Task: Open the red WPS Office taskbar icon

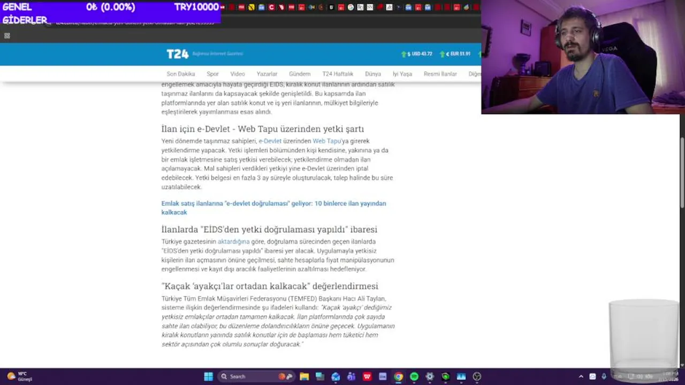Action: [367, 376]
